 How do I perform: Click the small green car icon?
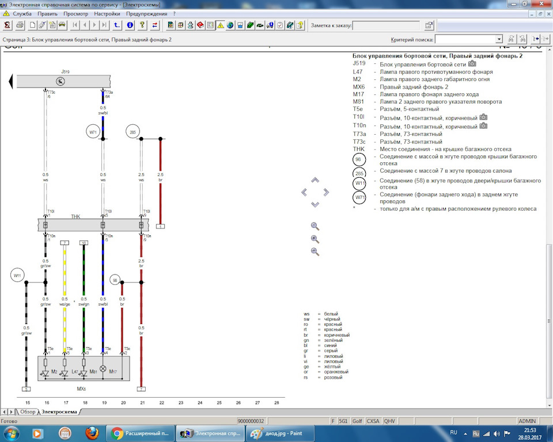(x=260, y=25)
